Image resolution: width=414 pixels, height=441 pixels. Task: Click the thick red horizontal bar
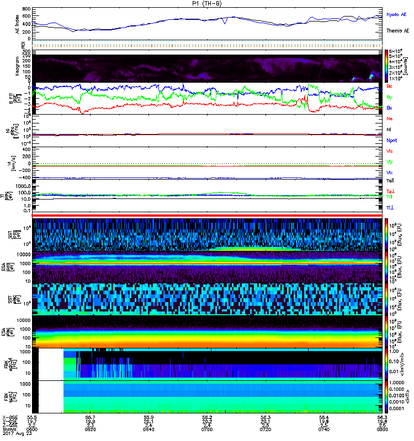click(207, 216)
